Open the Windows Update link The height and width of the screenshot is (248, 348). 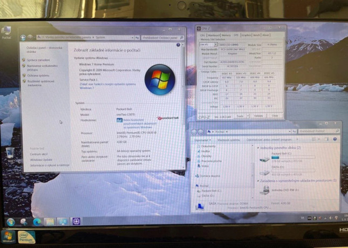coord(41,160)
